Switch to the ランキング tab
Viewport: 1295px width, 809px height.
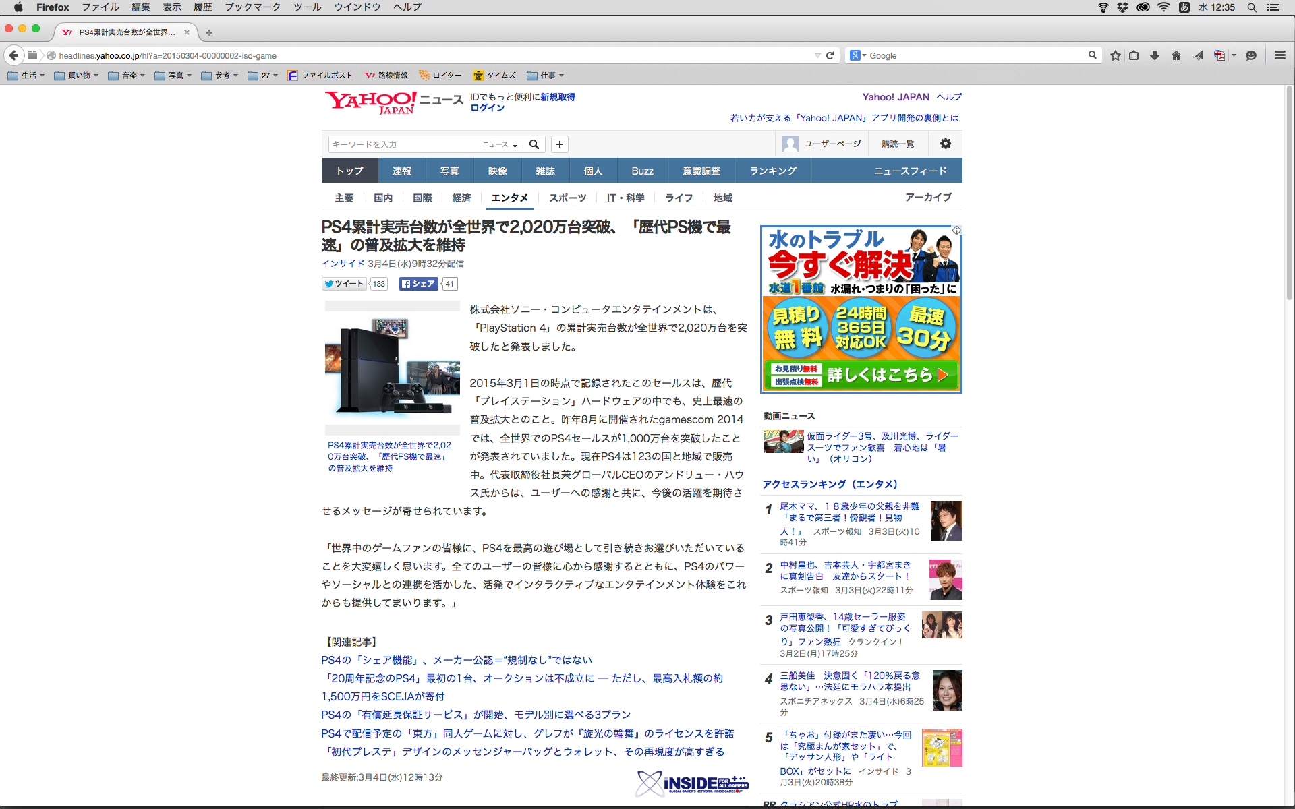pyautogui.click(x=773, y=171)
